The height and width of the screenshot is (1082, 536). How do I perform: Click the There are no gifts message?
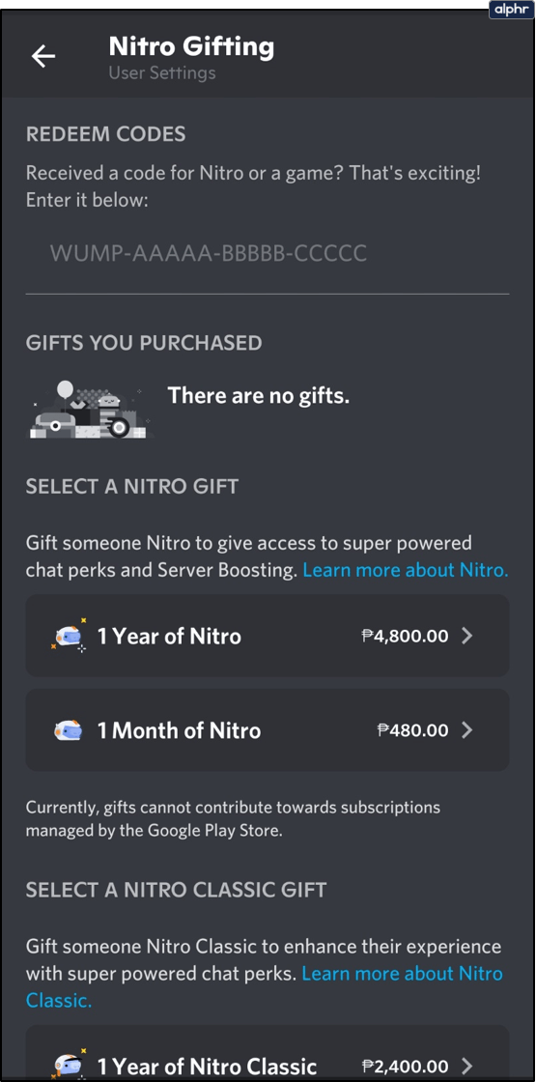[x=259, y=395]
